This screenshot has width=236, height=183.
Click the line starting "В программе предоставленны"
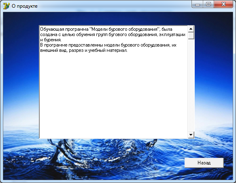coord(108,45)
